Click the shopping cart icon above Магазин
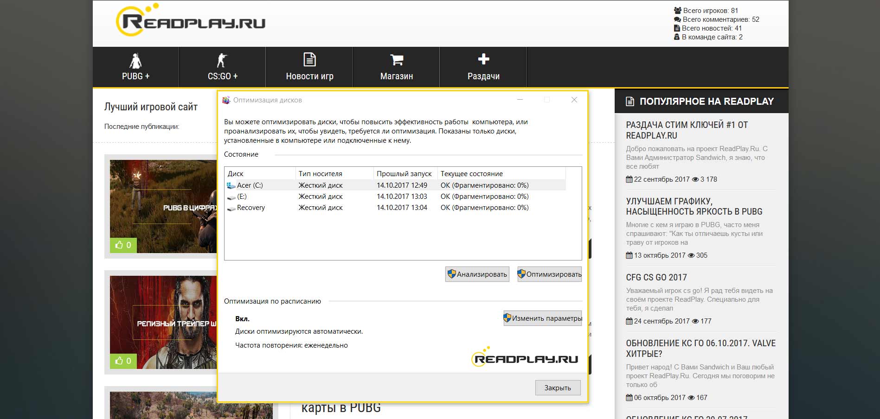This screenshot has height=419, width=880. click(x=397, y=60)
